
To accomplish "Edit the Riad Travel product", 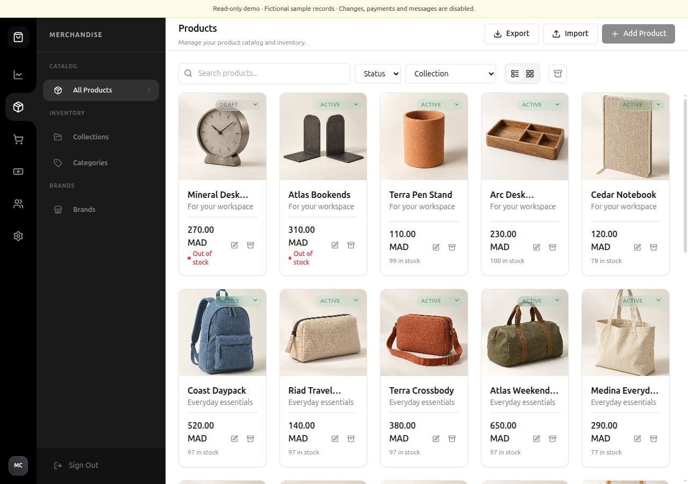I will click(335, 439).
